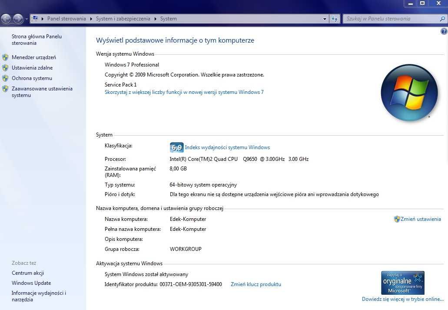Select System i zabezpieczenia breadcrumb item
The width and height of the screenshot is (448, 310).
click(123, 19)
